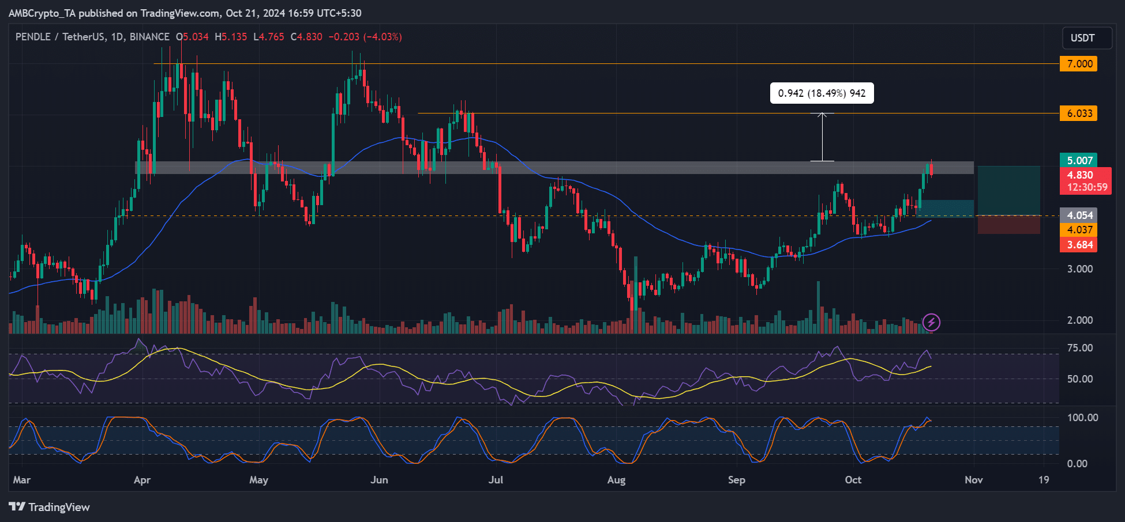1125x522 pixels.
Task: Select the green long position profit zone
Action: pyautogui.click(x=1008, y=190)
